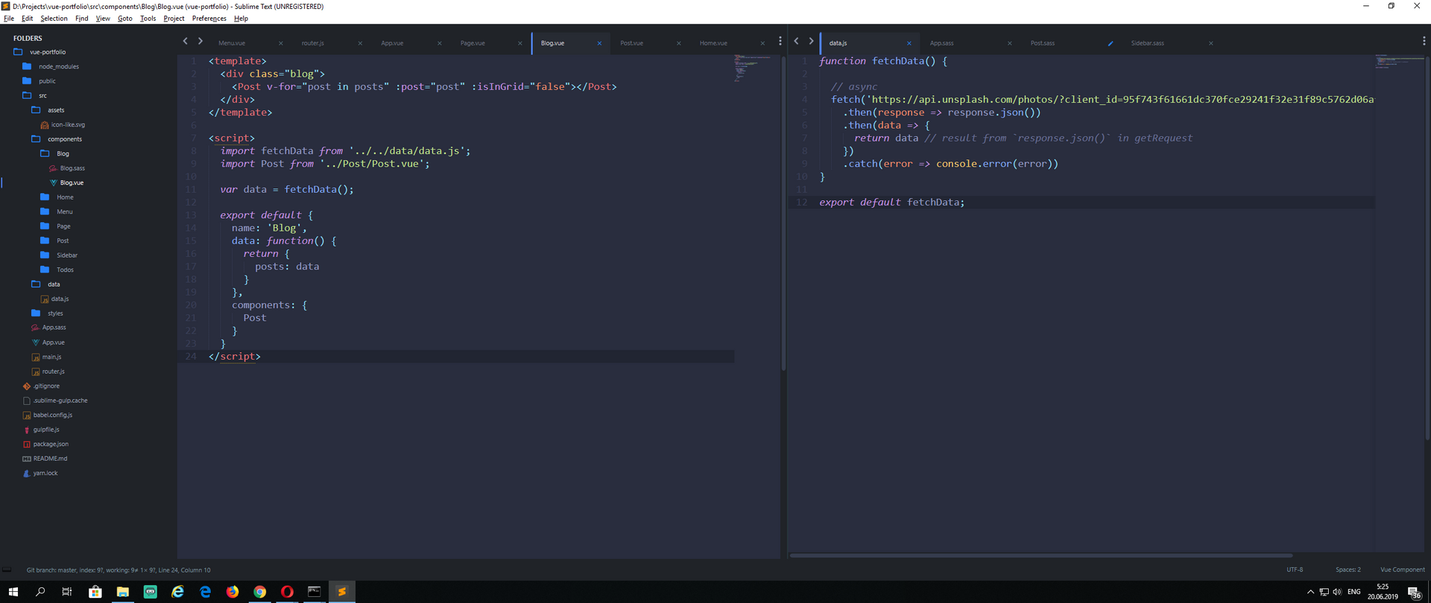The image size is (1431, 603).
Task: Open Opera browser from the taskbar
Action: [287, 592]
